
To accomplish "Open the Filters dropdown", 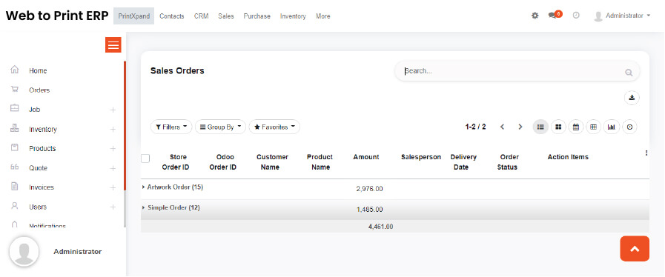I will point(171,127).
